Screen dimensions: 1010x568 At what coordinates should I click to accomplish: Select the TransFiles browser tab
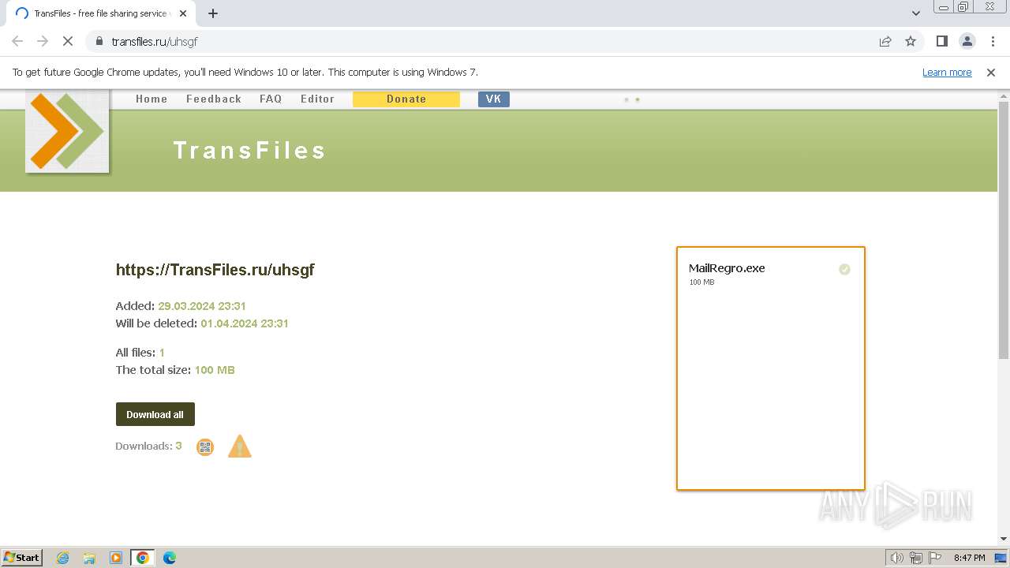(100, 13)
